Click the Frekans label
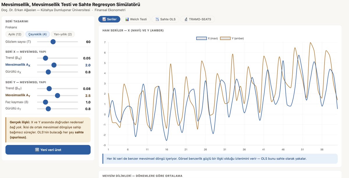349x178 pixels. [11, 27]
